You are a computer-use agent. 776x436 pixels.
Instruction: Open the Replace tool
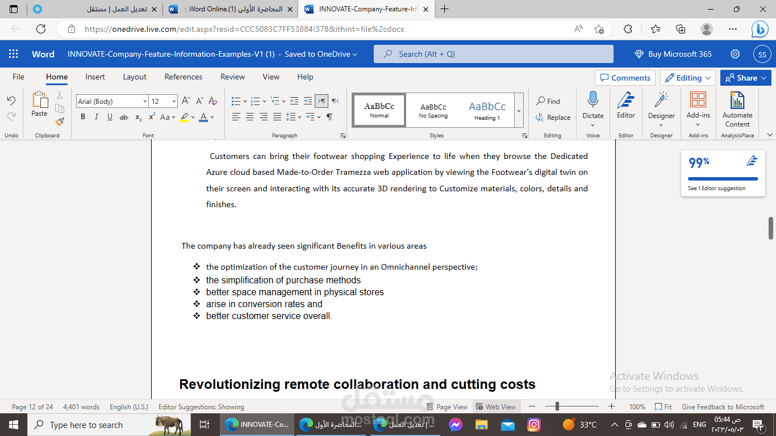pyautogui.click(x=553, y=118)
